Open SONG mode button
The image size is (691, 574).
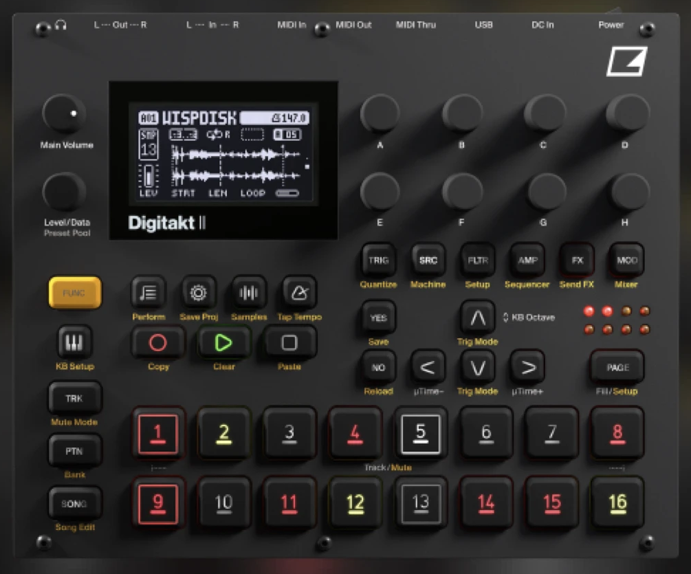tap(74, 503)
